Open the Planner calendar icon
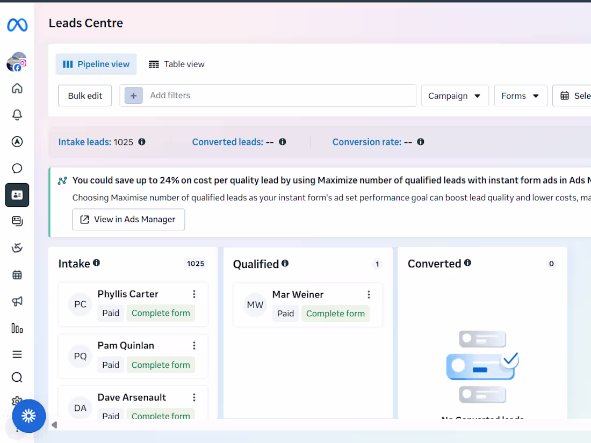The height and width of the screenshot is (443, 591). (x=17, y=274)
